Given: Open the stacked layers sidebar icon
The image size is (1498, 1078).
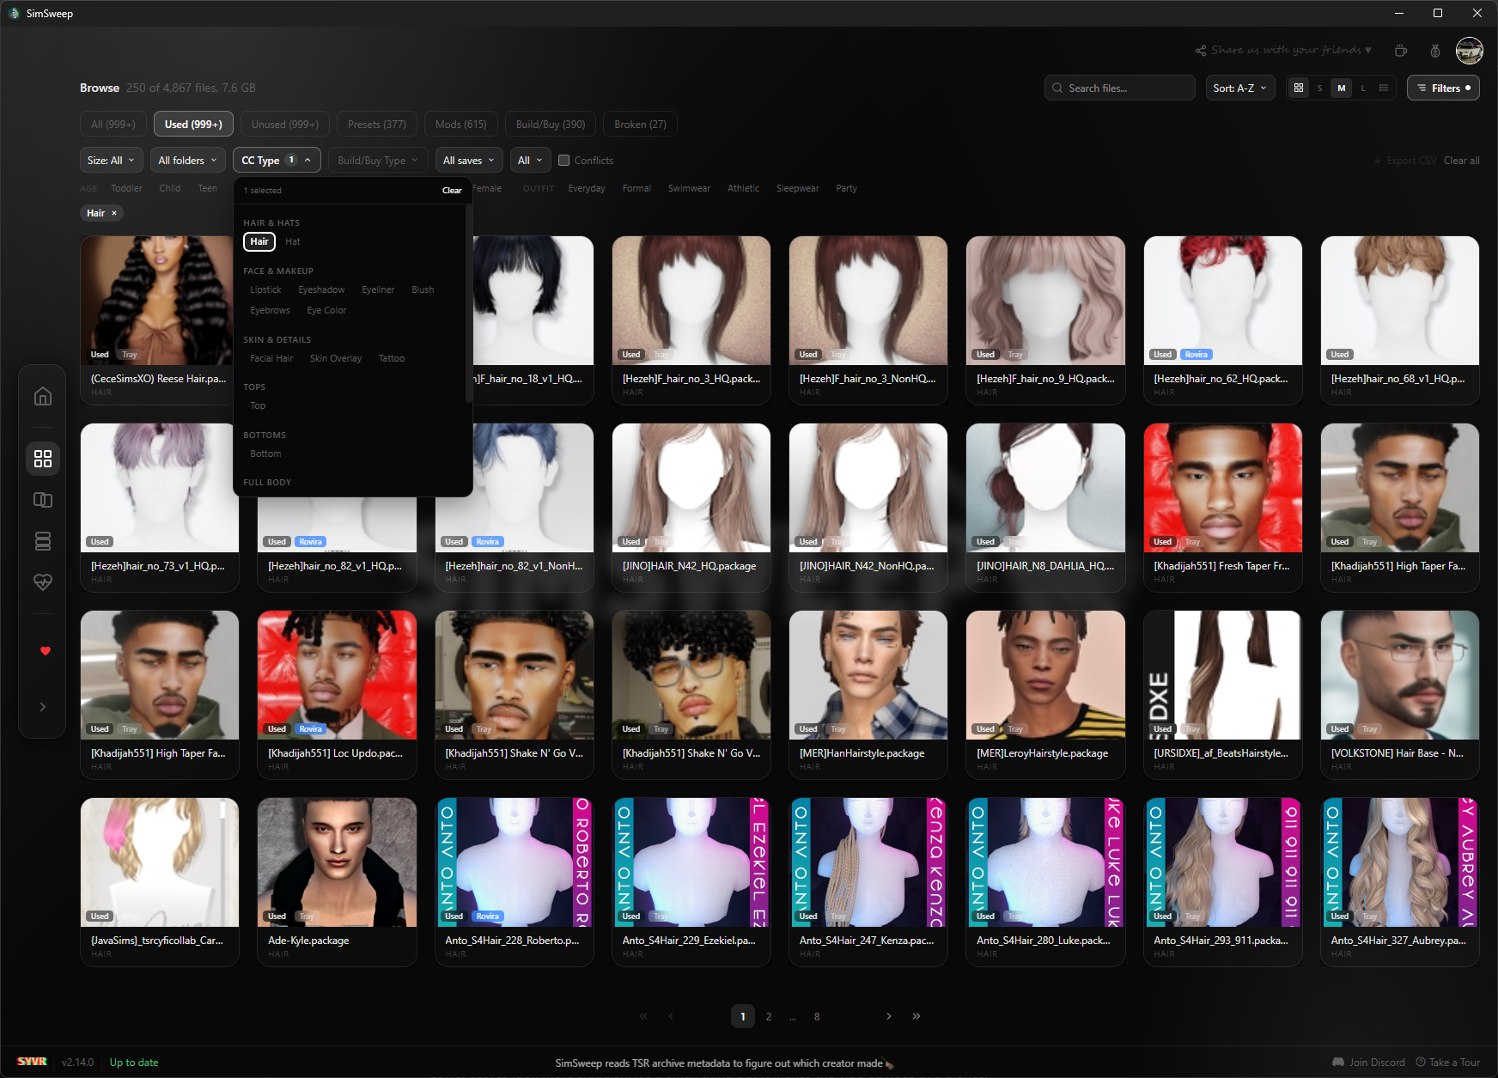Looking at the screenshot, I should [x=42, y=541].
